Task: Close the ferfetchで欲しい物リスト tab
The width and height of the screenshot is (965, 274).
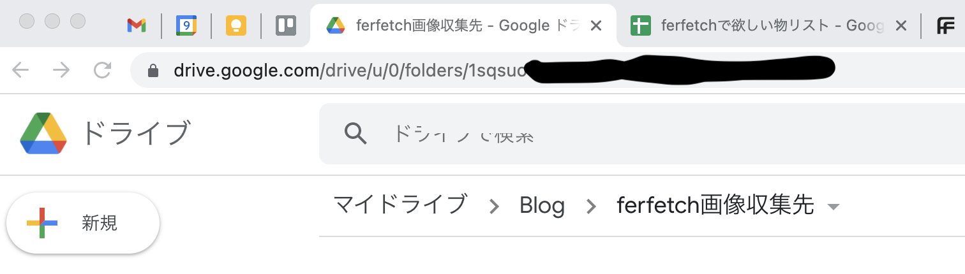Action: tap(901, 25)
